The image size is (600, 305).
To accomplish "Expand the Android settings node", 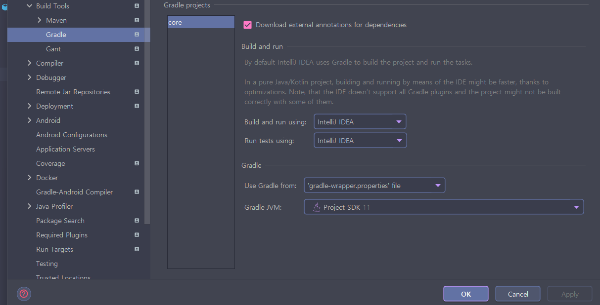I will coord(30,120).
